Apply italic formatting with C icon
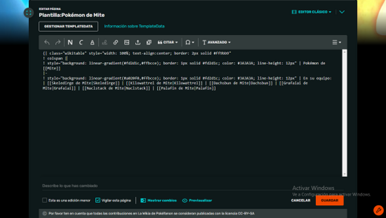This screenshot has height=218, width=386. pos(81,42)
